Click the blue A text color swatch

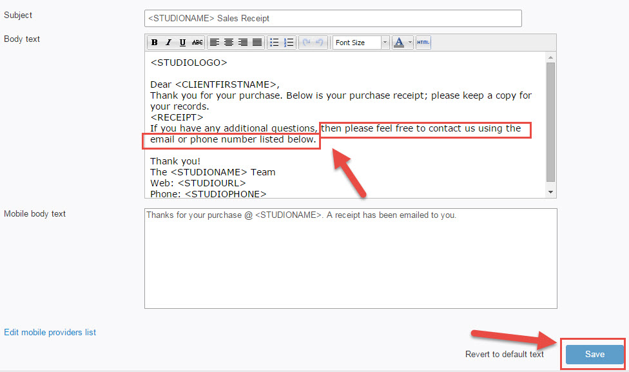[x=398, y=43]
